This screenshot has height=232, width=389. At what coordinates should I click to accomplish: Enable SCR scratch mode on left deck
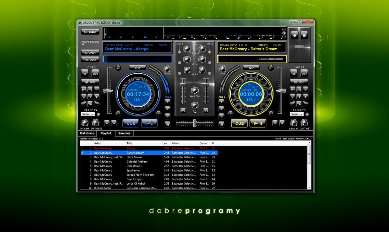pos(118,113)
